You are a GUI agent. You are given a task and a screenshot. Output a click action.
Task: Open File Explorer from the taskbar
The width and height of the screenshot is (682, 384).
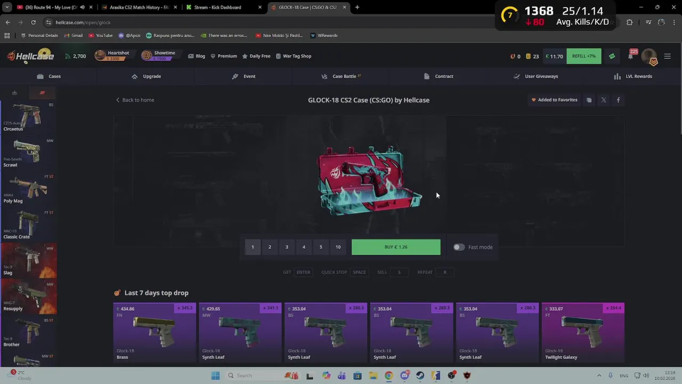[x=373, y=375]
